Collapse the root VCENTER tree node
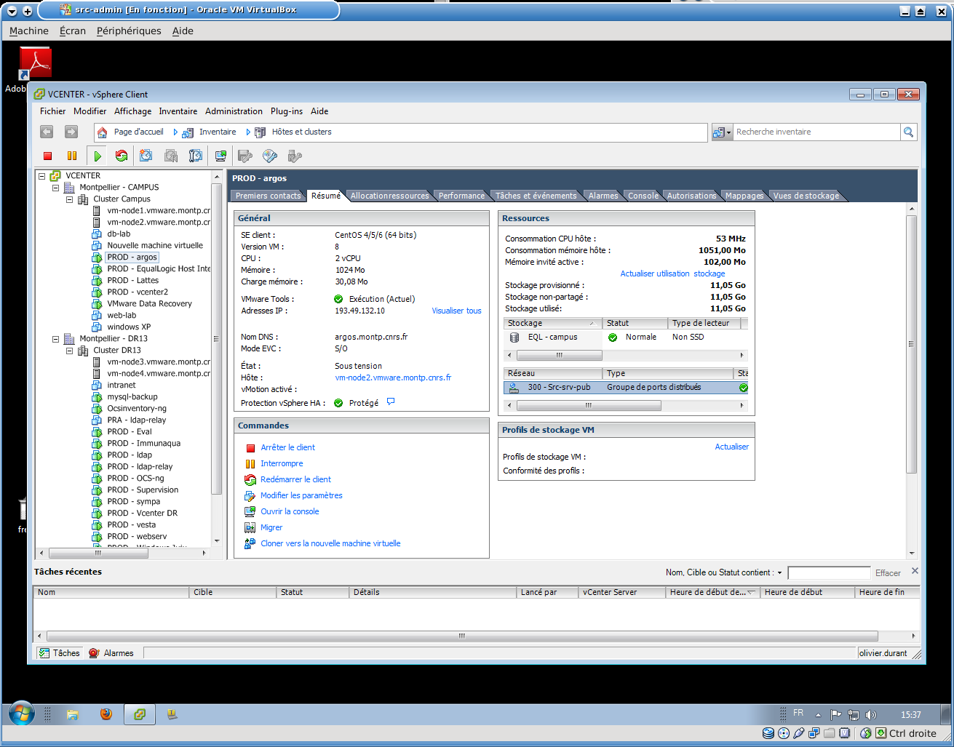 pyautogui.click(x=42, y=176)
